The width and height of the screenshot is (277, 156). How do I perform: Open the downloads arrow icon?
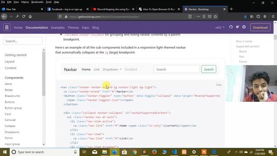[x=245, y=16]
